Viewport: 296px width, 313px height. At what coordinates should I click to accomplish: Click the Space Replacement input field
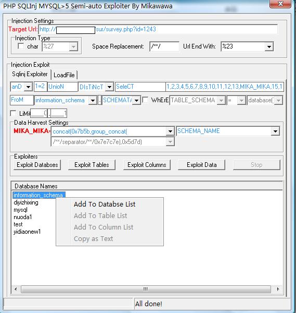point(164,46)
